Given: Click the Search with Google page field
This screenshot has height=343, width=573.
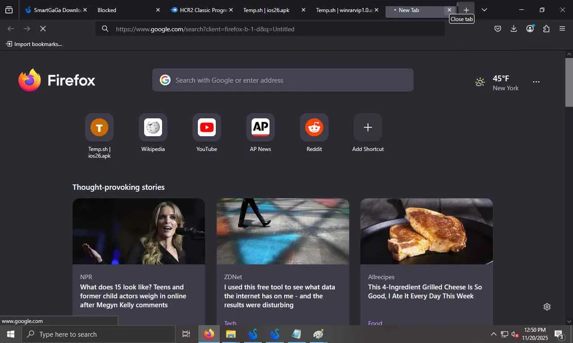Looking at the screenshot, I should [283, 80].
